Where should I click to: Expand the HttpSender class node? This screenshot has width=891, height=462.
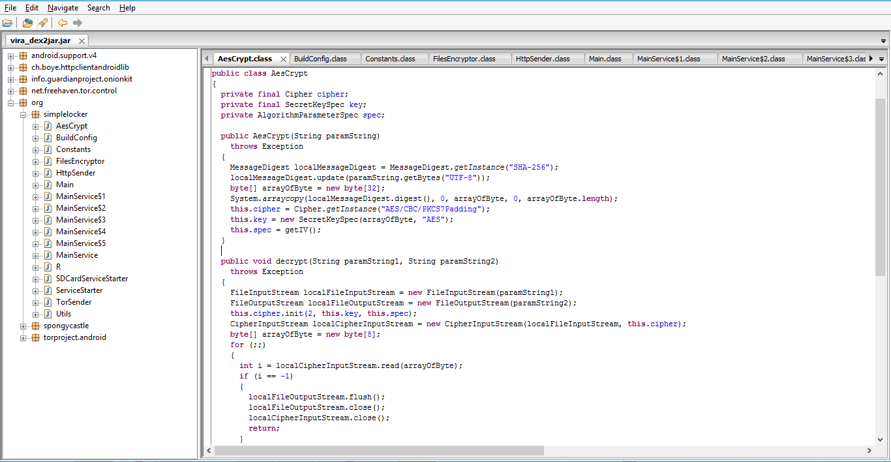point(36,173)
